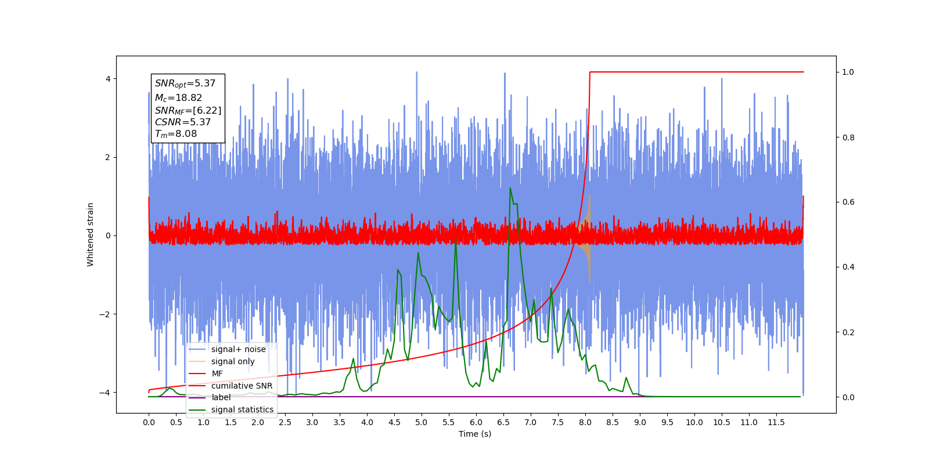Click the right y-axis tick label 0.4

(848, 267)
